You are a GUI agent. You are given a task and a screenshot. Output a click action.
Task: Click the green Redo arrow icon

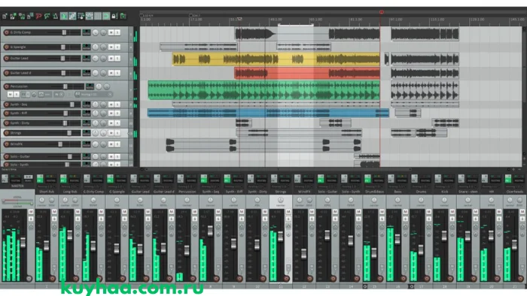click(47, 16)
